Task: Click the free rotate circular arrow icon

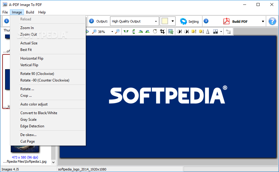Action: click(x=155, y=31)
